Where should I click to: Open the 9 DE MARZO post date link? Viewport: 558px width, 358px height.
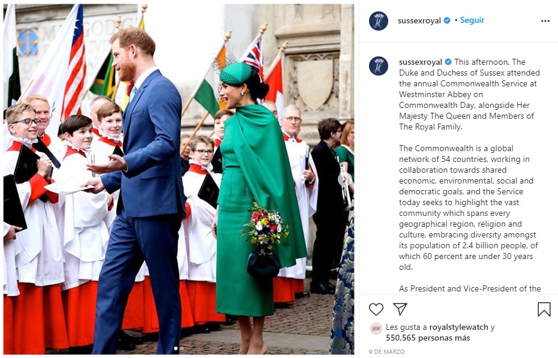[x=386, y=351]
